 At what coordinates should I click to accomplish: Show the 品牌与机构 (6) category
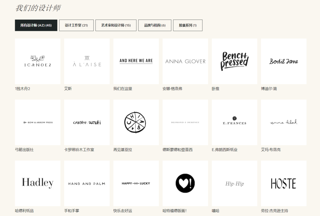tap(155, 25)
